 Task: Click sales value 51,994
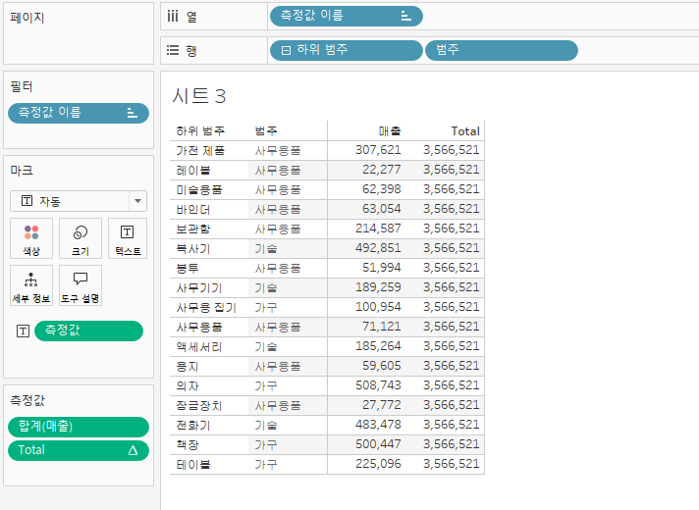coord(382,267)
